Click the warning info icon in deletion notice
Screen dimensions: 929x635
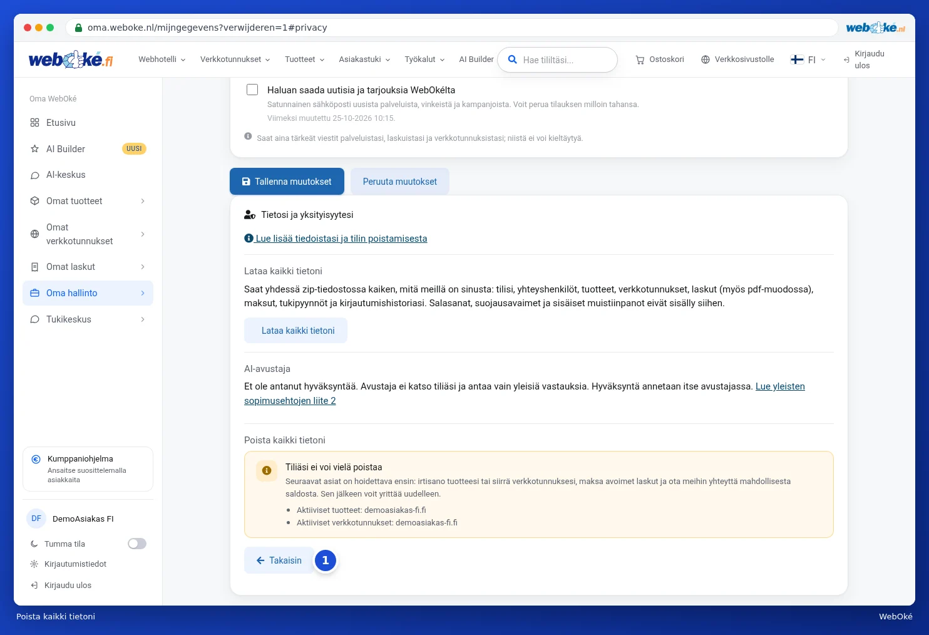coord(267,470)
